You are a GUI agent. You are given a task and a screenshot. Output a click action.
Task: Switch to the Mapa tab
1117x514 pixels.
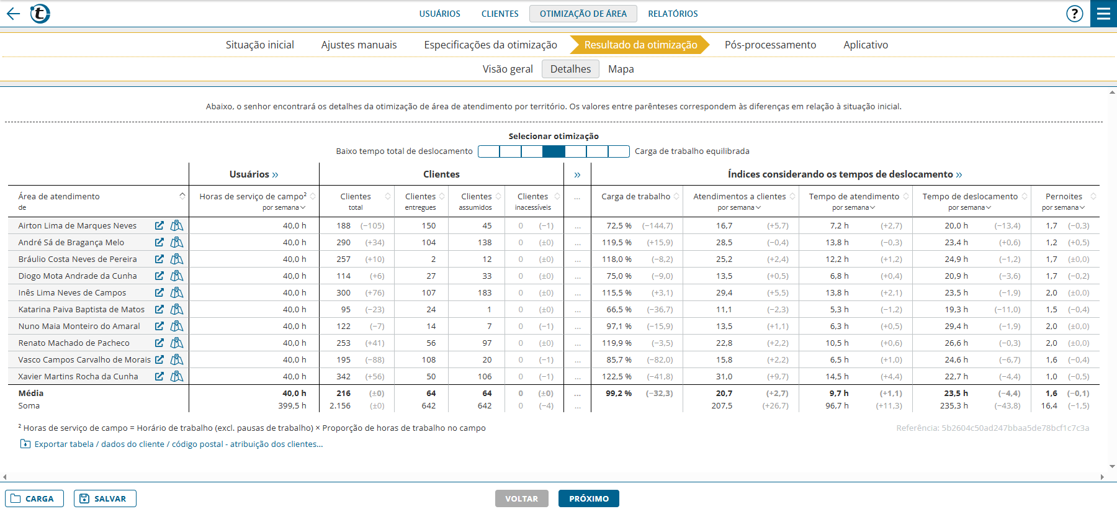(x=621, y=69)
